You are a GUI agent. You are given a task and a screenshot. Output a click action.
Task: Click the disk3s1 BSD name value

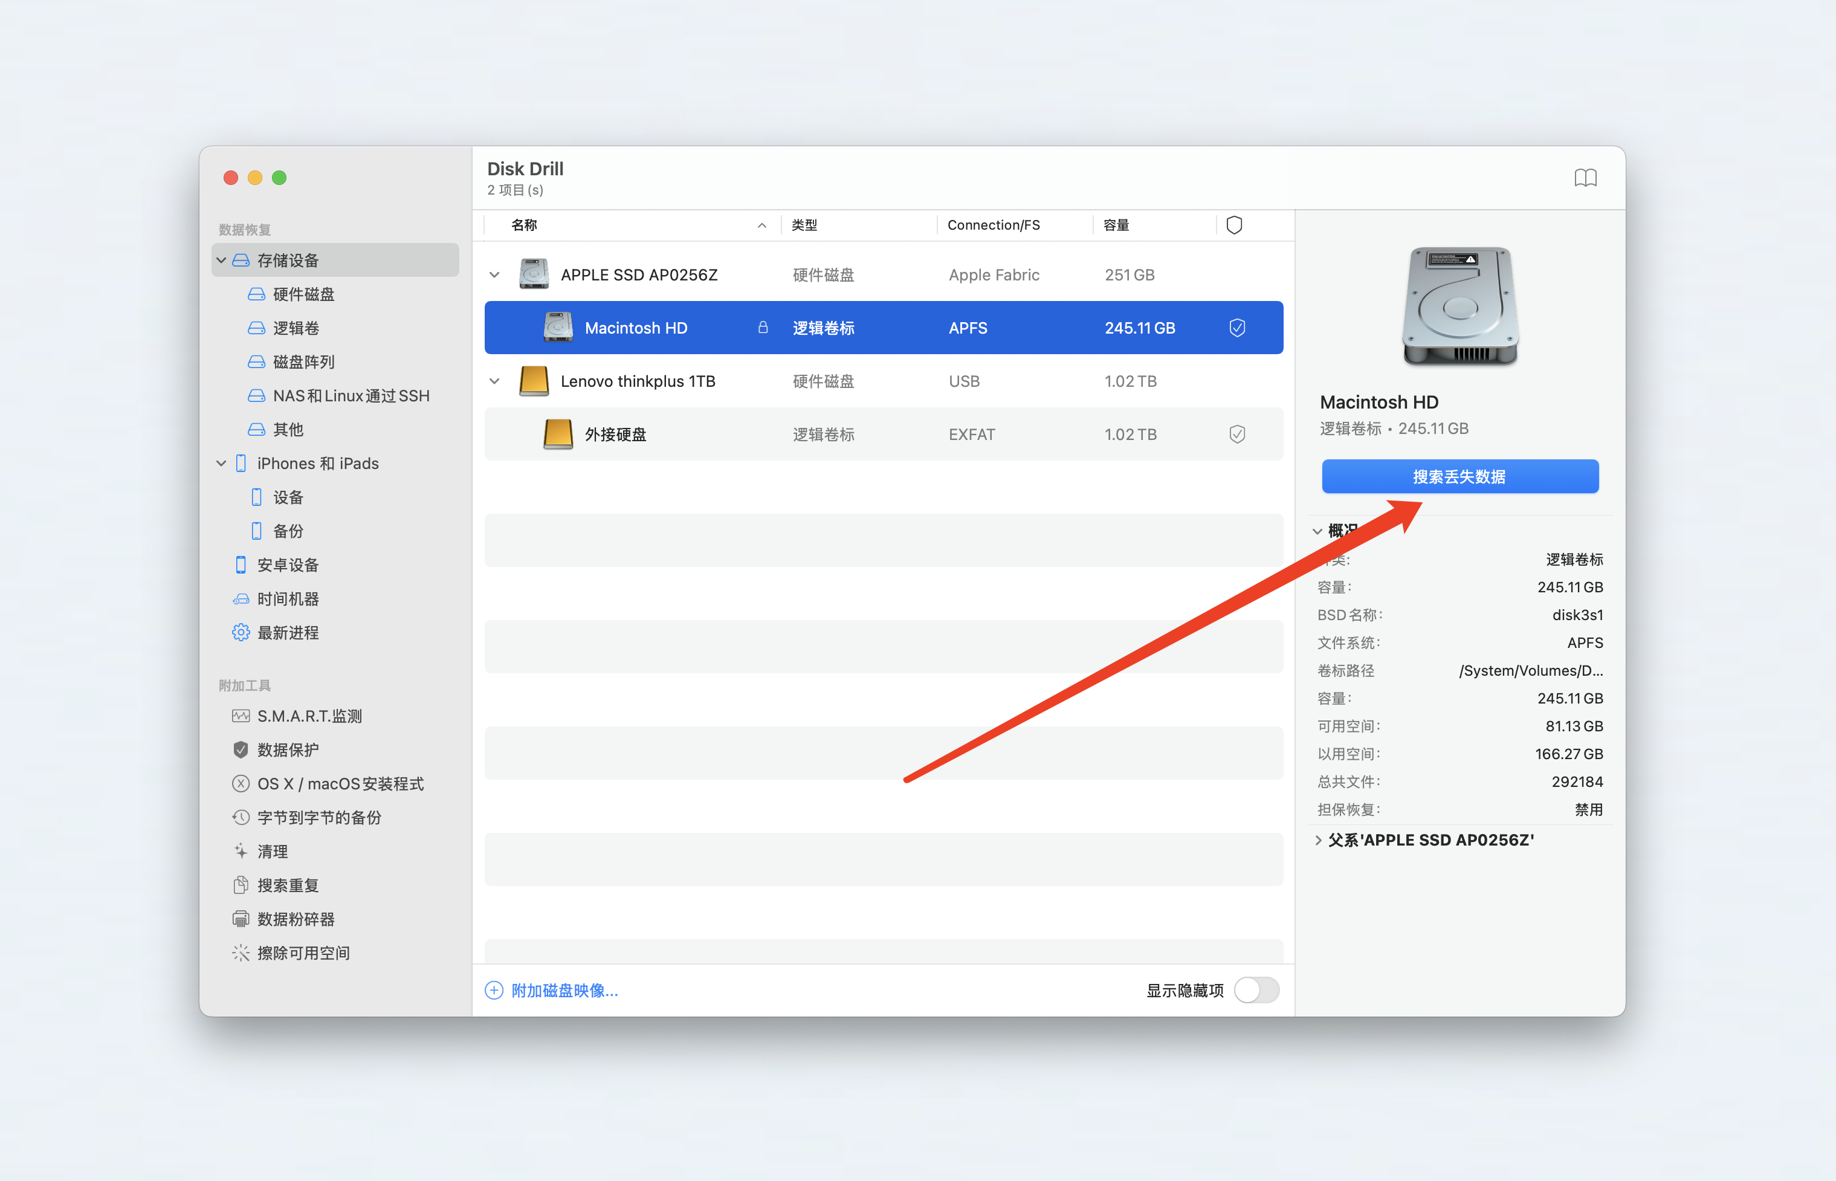click(1577, 615)
